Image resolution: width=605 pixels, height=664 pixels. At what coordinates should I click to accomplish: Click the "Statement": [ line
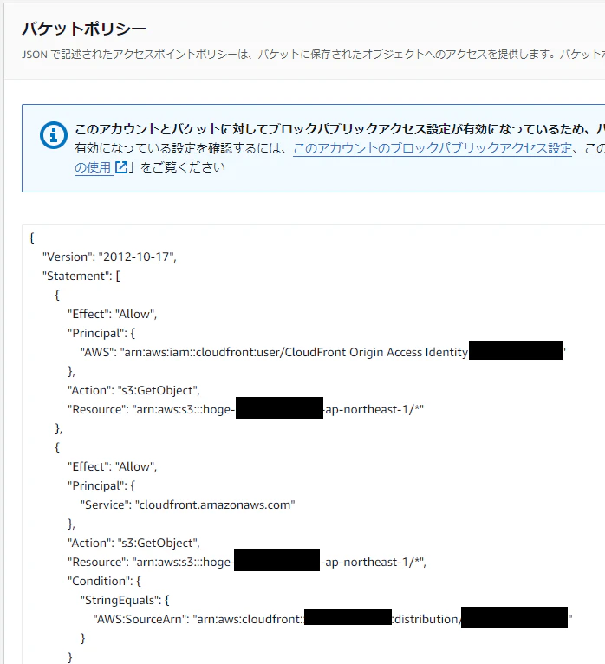pyautogui.click(x=81, y=277)
